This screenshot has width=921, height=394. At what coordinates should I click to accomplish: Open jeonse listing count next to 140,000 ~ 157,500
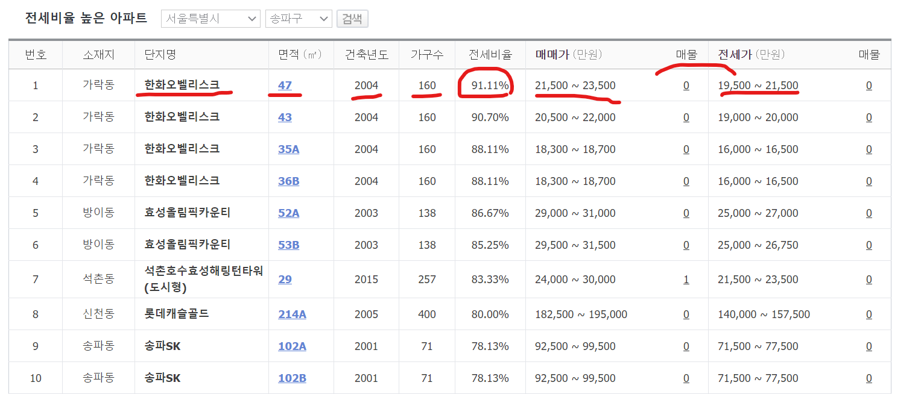tap(869, 314)
